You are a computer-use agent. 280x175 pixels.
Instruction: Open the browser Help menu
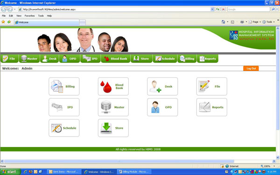coord(49,16)
